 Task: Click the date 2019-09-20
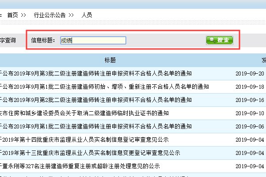250,74
